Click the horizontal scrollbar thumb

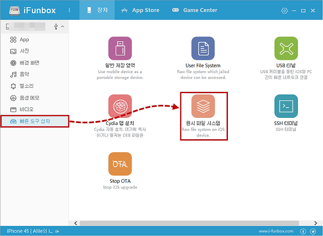coord(189,223)
